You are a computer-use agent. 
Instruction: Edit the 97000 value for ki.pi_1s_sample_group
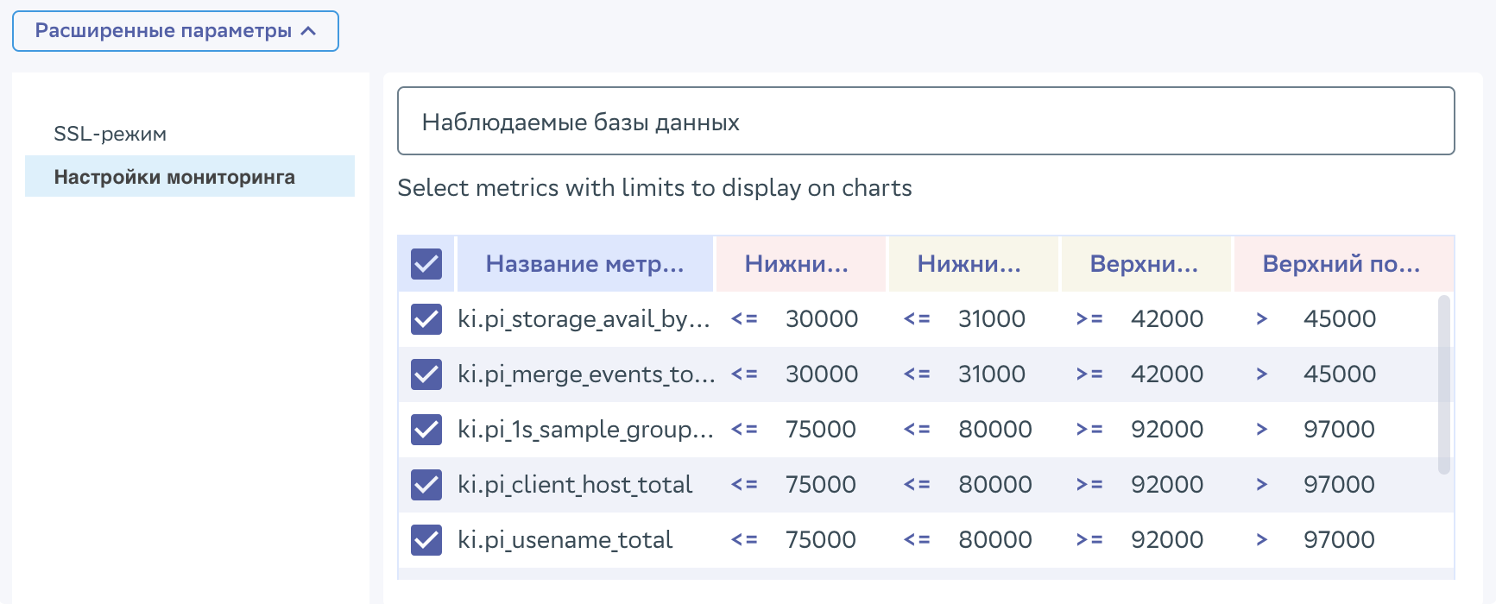point(1339,430)
